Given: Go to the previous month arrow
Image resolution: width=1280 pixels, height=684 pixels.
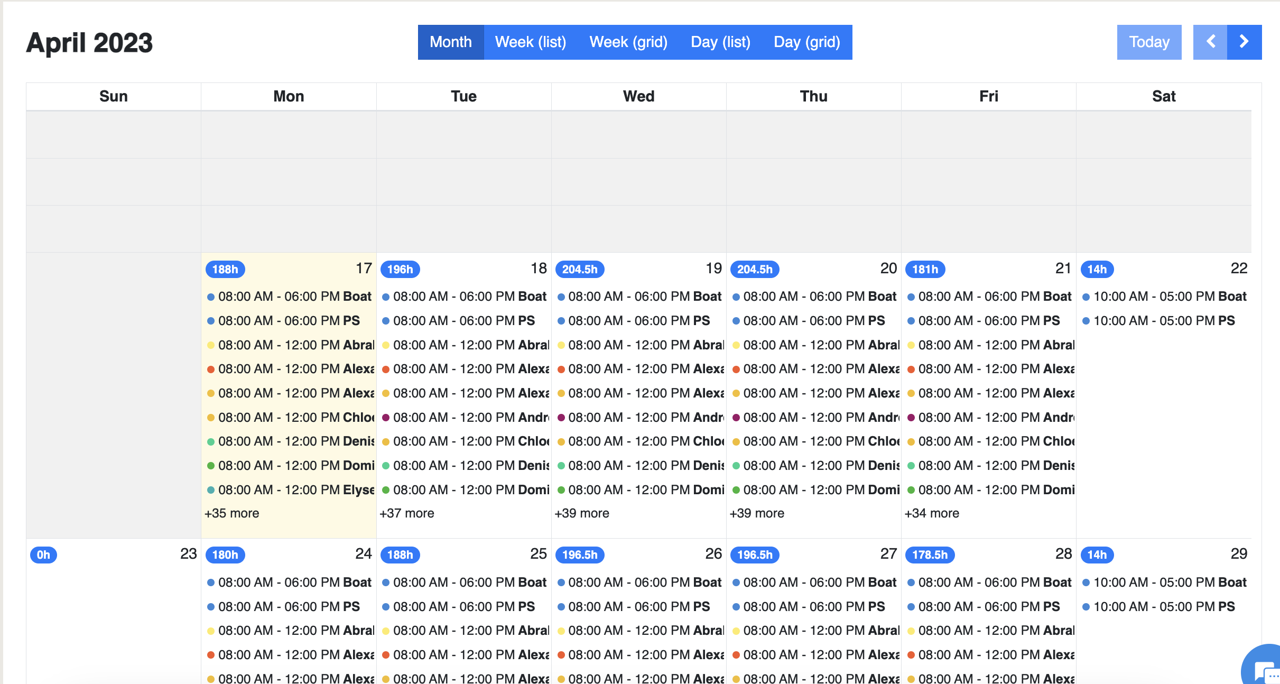Looking at the screenshot, I should (x=1210, y=42).
